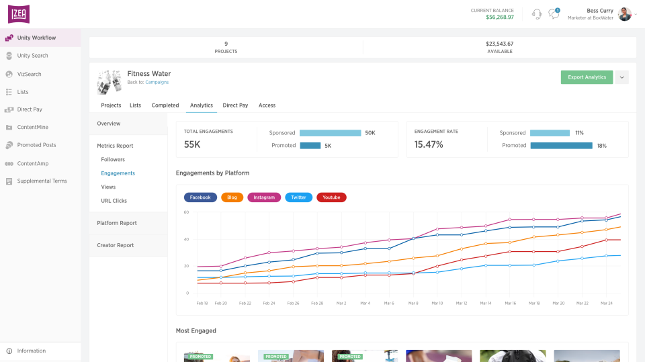Switch to the Completed tab

pos(165,105)
